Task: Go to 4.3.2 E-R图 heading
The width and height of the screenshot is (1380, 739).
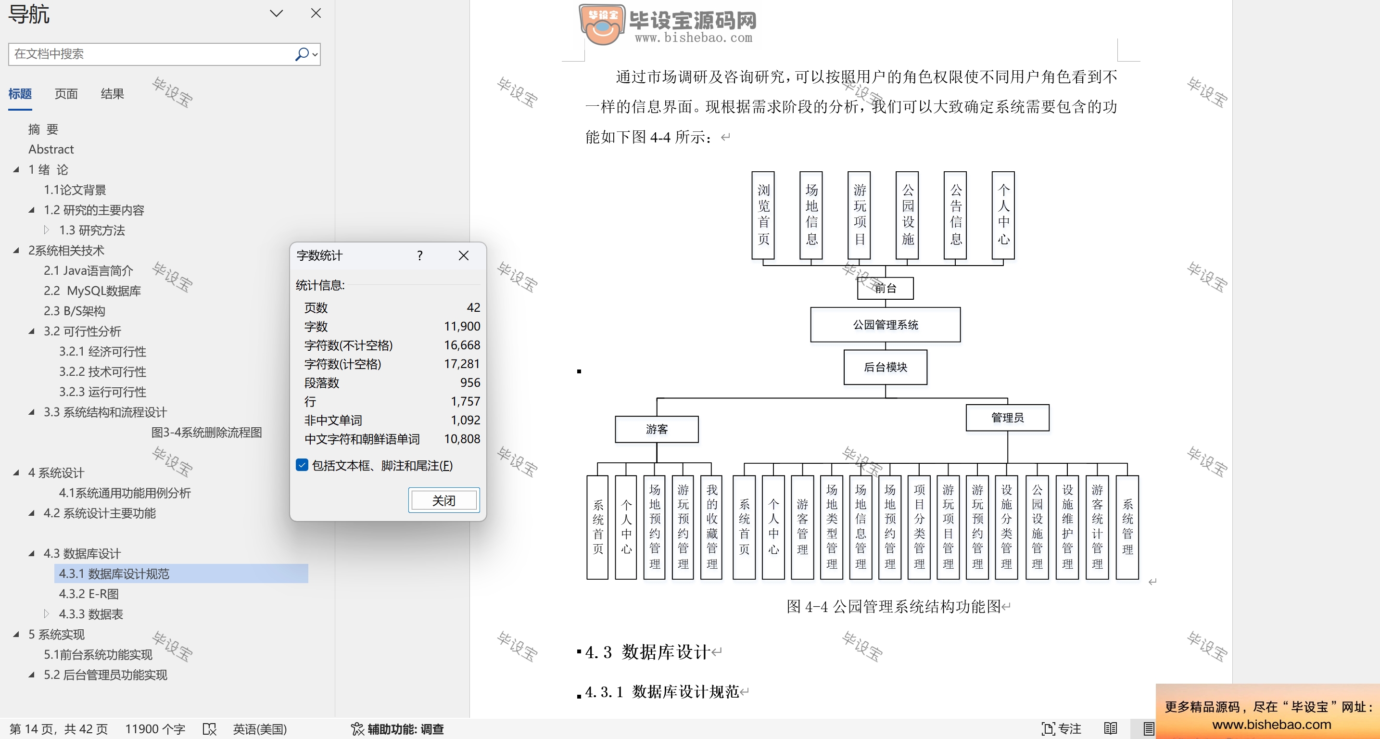Action: (89, 594)
